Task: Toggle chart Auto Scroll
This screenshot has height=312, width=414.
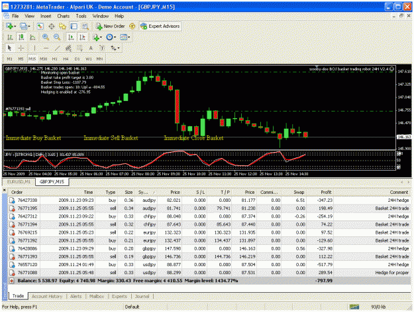Action: point(71,37)
